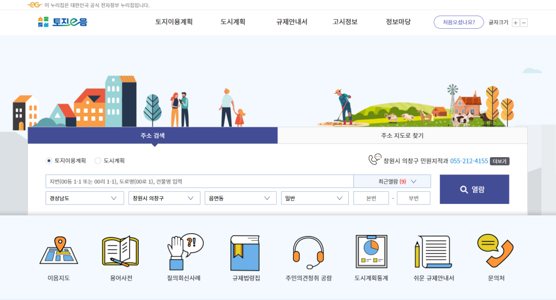Screen dimensions: 556x300
Task: Open the 고시정보 top menu
Action: [x=345, y=22]
